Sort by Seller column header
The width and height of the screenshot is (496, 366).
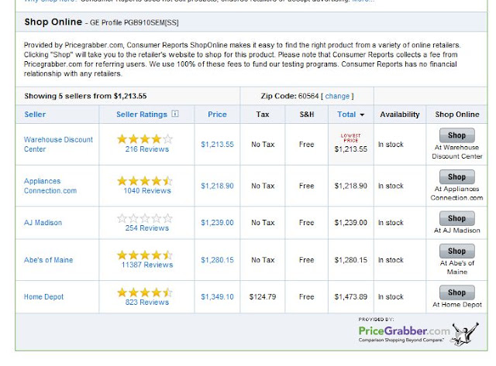click(x=35, y=115)
